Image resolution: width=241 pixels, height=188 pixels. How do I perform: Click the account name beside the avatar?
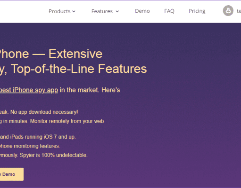tap(239, 11)
